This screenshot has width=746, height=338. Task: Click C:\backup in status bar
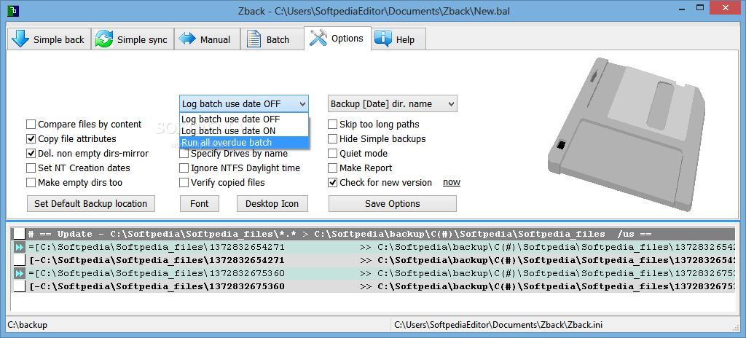click(x=28, y=325)
